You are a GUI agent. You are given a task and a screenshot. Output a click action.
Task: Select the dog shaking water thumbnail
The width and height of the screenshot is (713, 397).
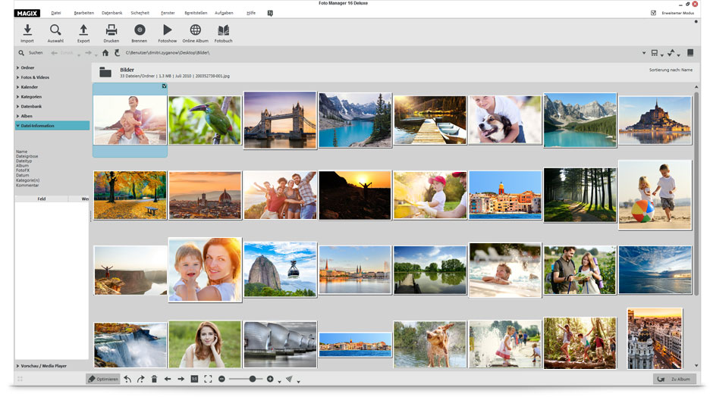430,345
